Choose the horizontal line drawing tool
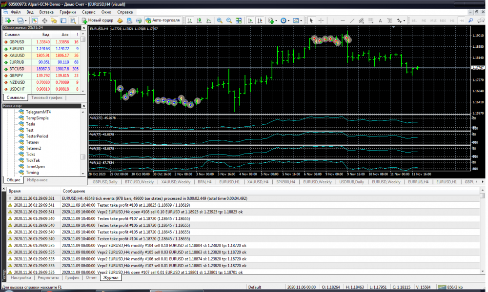Image resolution: width=488 pixels, height=292 pixels. [343, 20]
